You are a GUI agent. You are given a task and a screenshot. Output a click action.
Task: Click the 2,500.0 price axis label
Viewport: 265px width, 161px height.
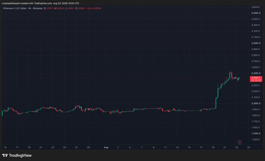pos(256,73)
